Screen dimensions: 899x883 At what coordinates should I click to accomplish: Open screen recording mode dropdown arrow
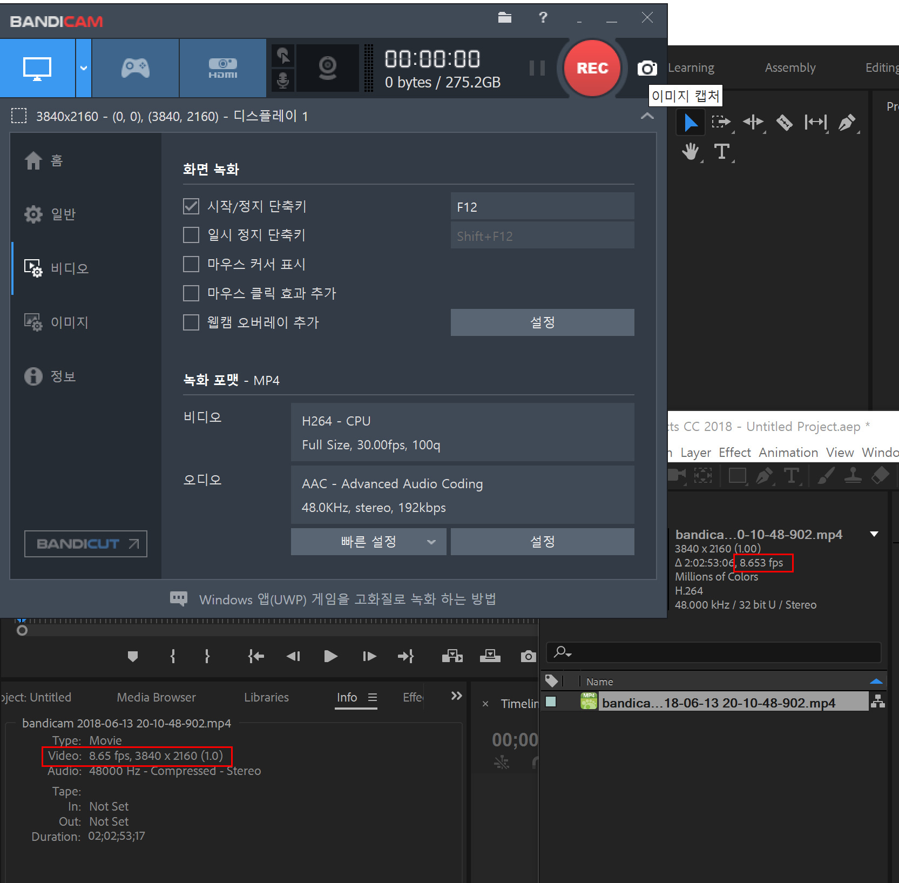tap(84, 68)
